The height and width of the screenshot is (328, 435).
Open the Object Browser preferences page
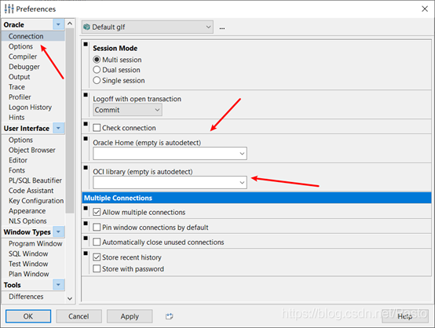point(32,150)
